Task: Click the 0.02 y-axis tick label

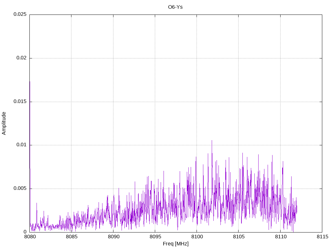Action: pos(21,58)
